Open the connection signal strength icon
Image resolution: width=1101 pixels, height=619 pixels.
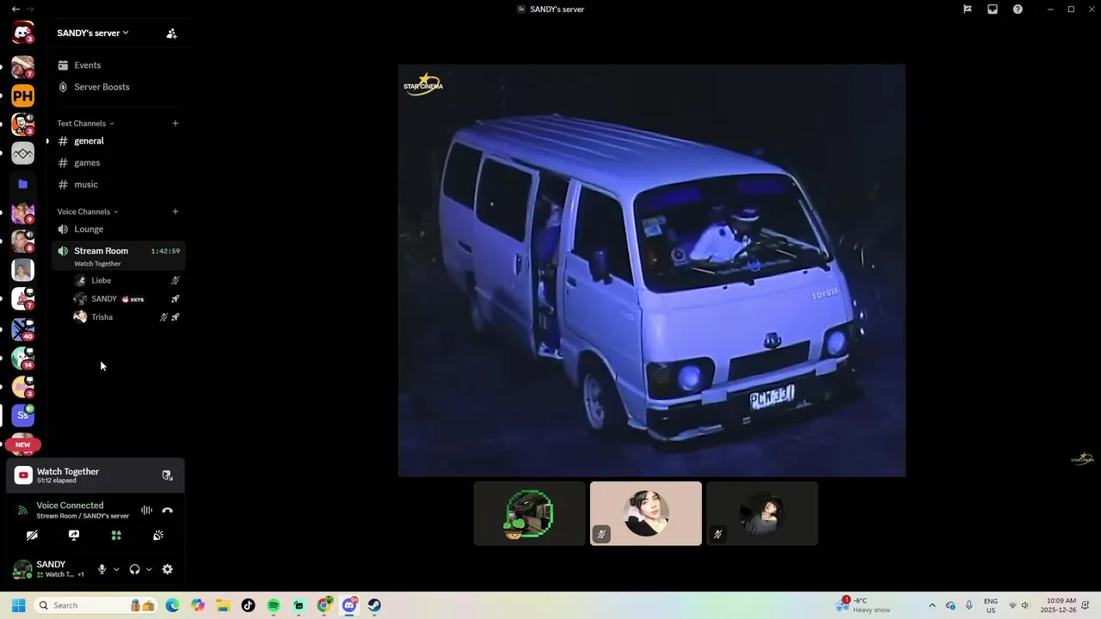[x=23, y=510]
